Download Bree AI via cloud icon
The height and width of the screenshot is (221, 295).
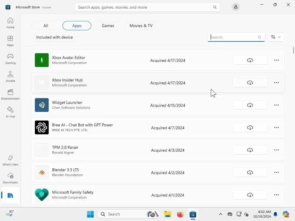[x=250, y=127]
